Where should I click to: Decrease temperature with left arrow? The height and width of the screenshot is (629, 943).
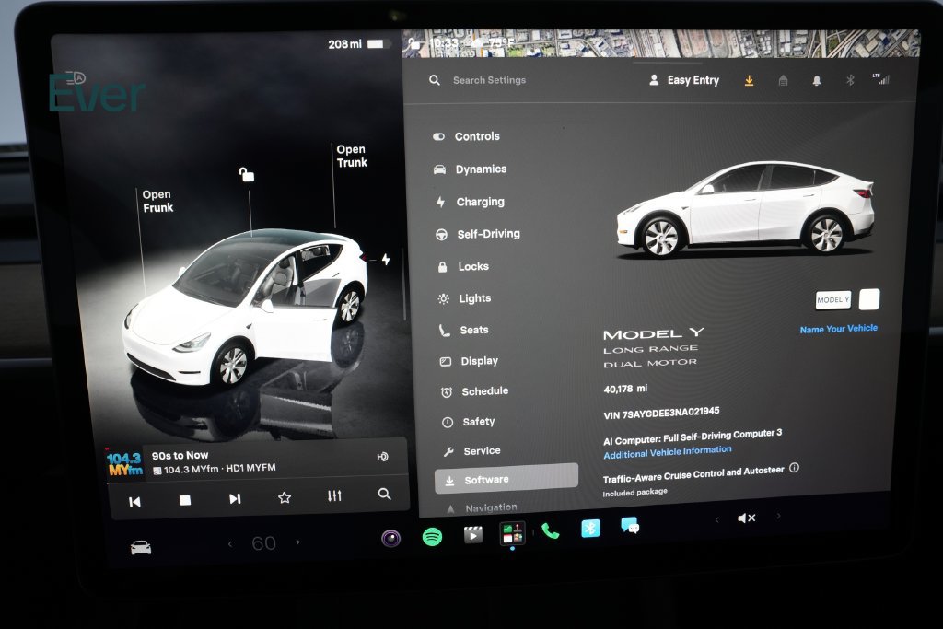229,544
